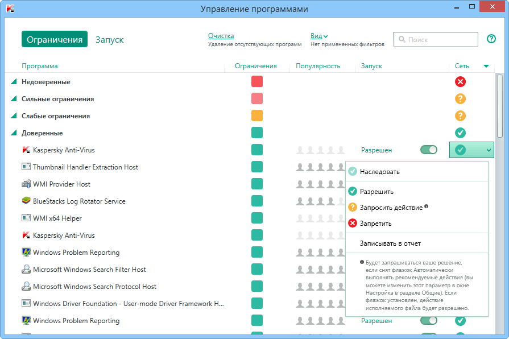
Task: Collapse the Сильные ограничения group
Action: click(14, 98)
